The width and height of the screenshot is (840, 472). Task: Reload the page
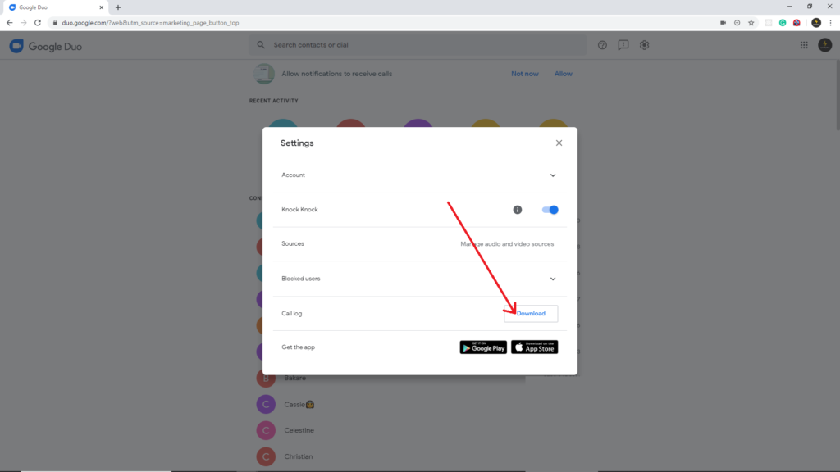[38, 23]
